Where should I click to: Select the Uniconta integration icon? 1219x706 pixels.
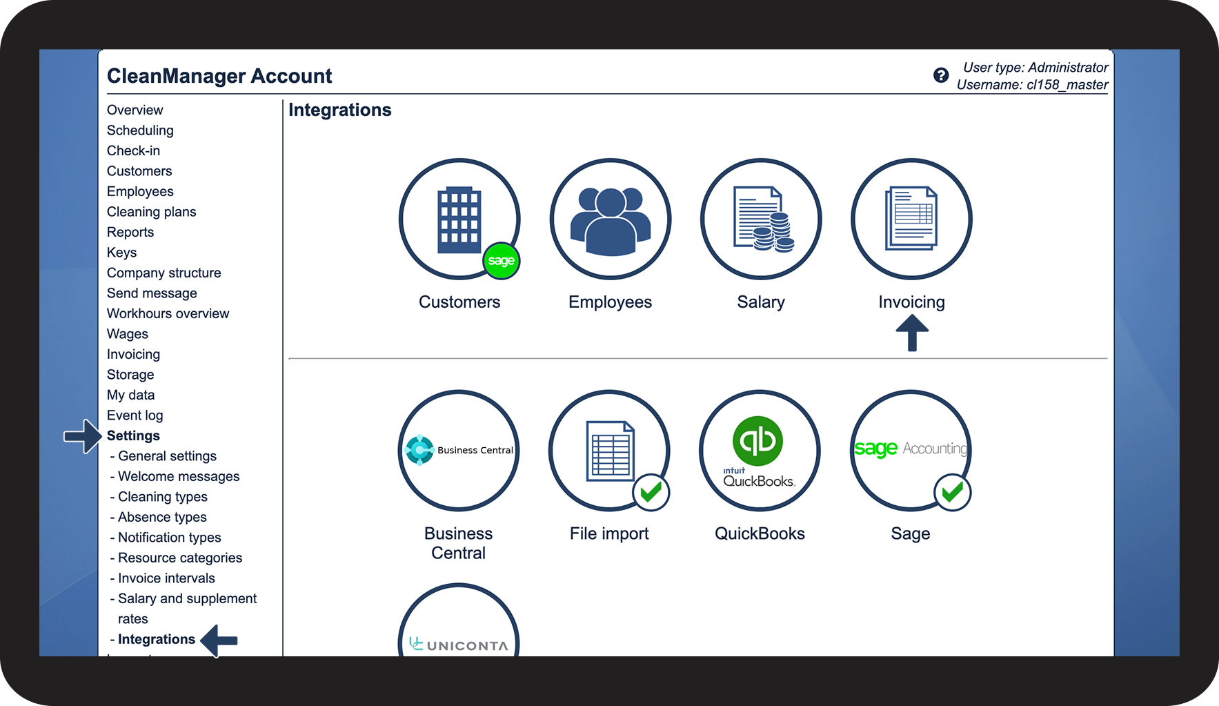coord(459,620)
